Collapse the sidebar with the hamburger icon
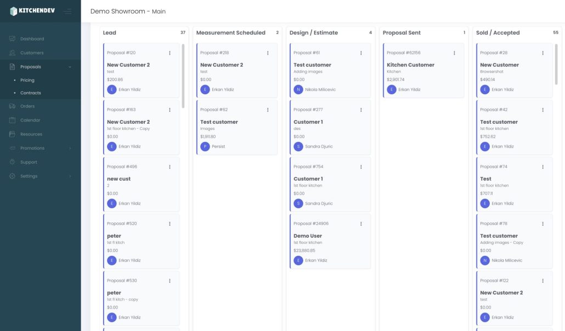This screenshot has width=565, height=331. tap(67, 12)
